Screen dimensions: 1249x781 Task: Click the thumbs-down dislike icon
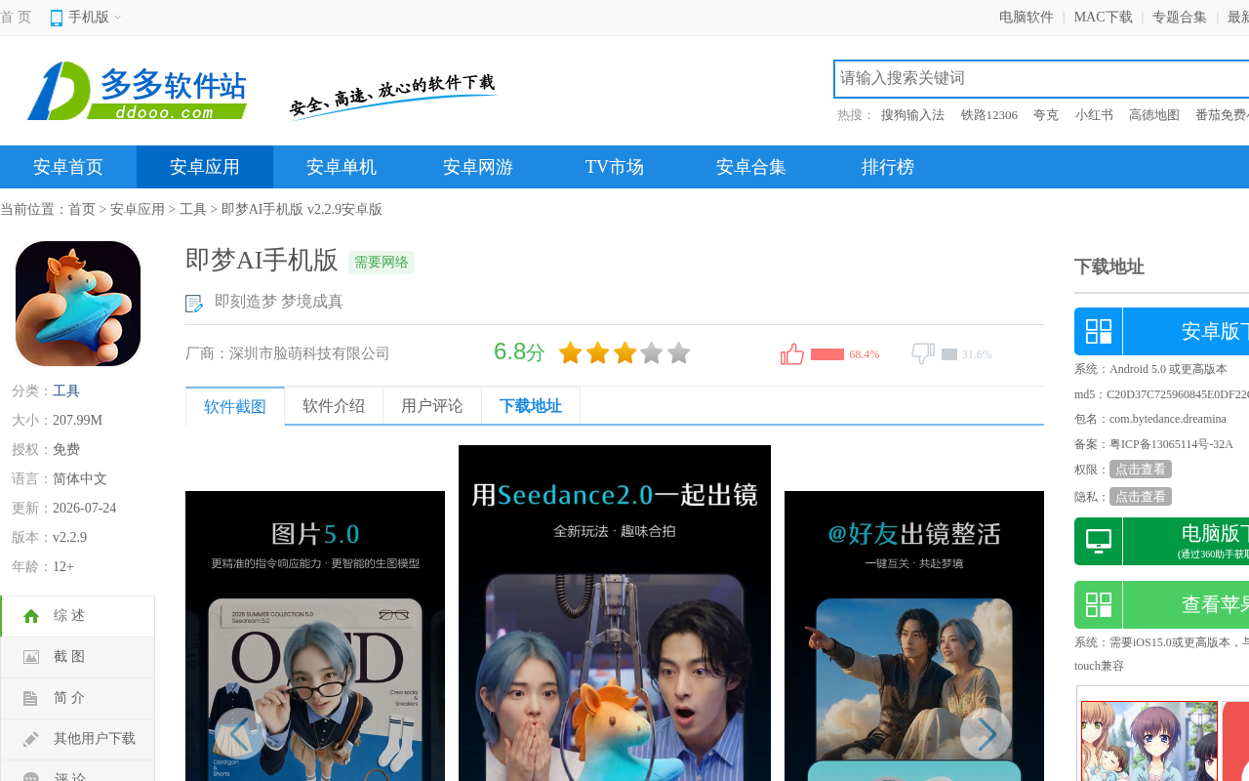(923, 353)
